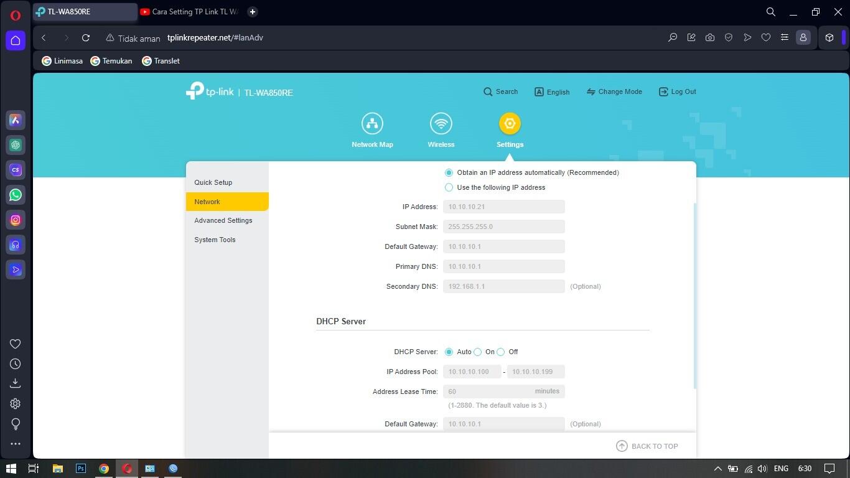Click the Address Lease Time field
Image resolution: width=850 pixels, height=478 pixels.
[504, 391]
